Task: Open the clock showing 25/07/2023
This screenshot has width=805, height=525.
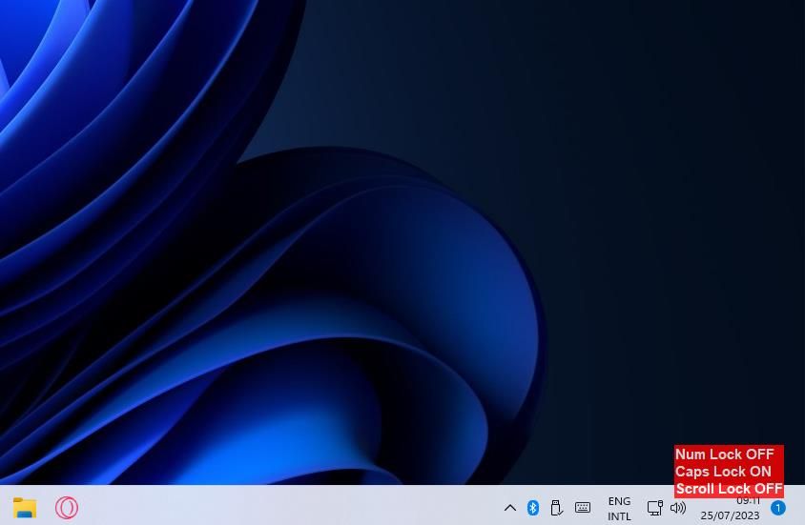Action: (730, 508)
